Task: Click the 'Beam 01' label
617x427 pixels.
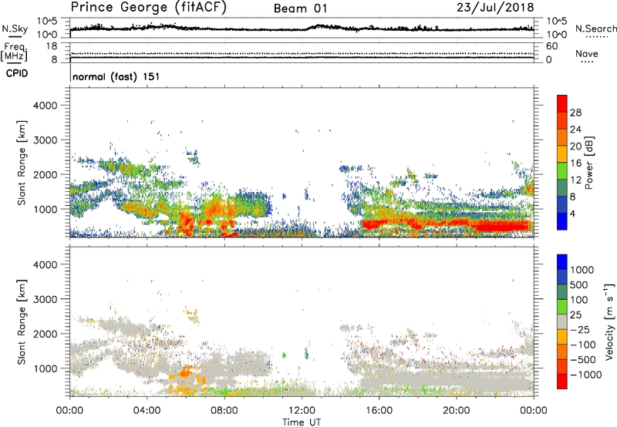Action: click(300, 8)
